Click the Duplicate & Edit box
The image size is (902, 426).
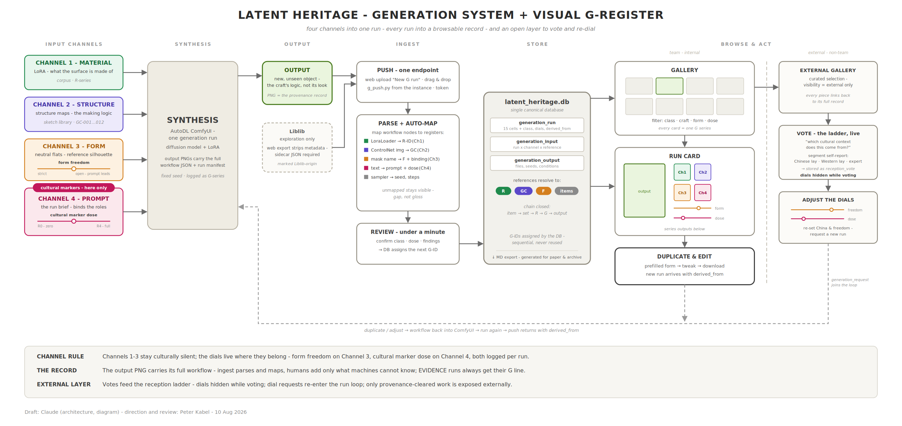point(684,266)
